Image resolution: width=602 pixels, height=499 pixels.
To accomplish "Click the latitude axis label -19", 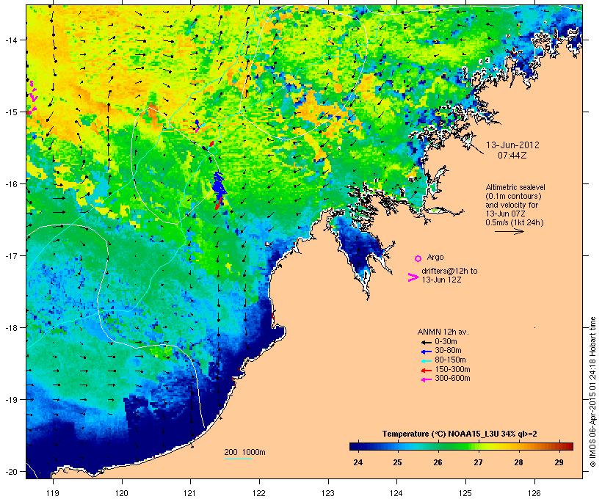I will coord(11,400).
